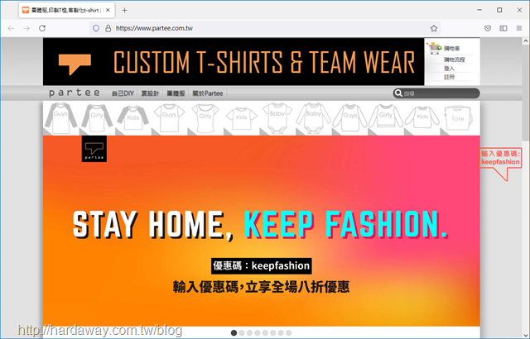The image size is (530, 339).
Task: Click the scrollbar up arrow
Action: [x=526, y=41]
